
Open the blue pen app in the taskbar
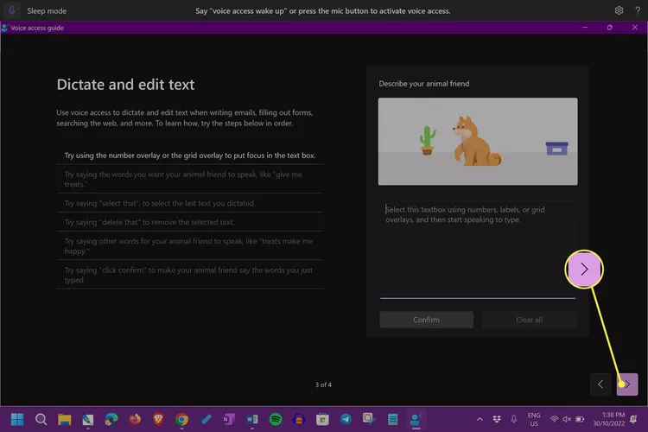pos(206,419)
